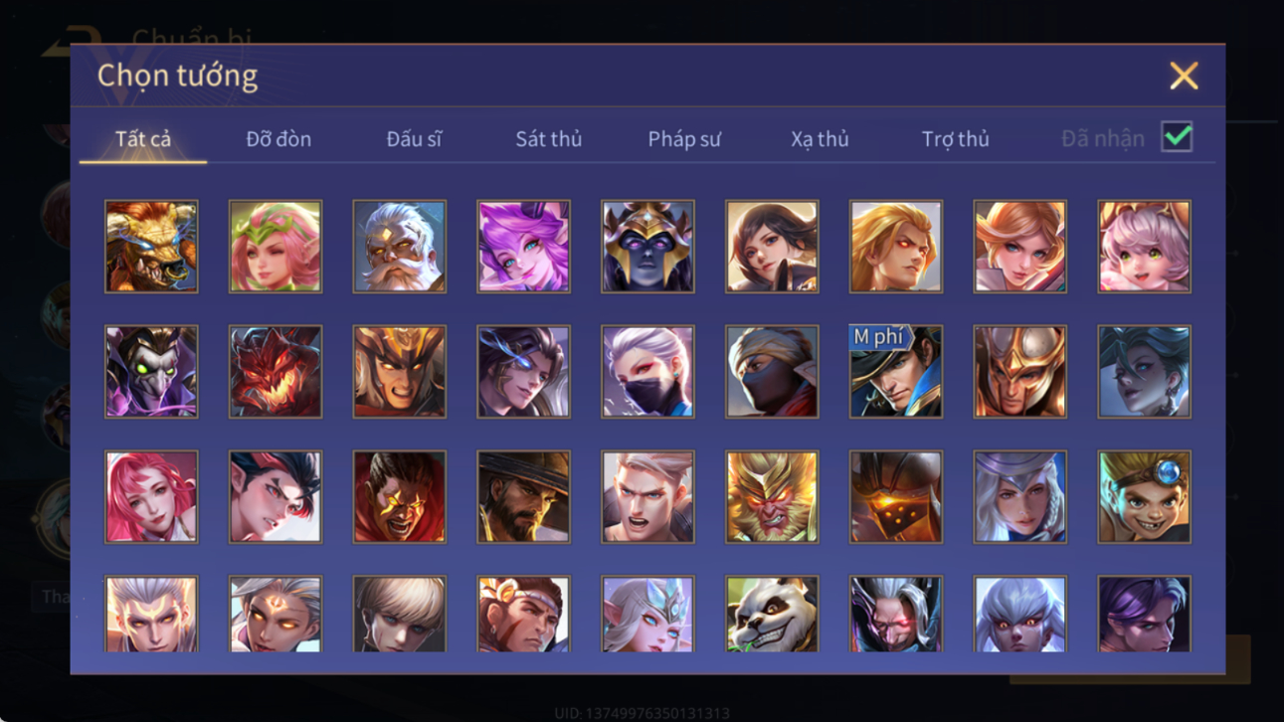The height and width of the screenshot is (722, 1284).
Task: Select the masked ninja with headband
Action: point(772,371)
